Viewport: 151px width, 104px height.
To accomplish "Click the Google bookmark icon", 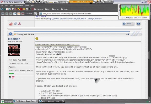I will coord(10,9).
